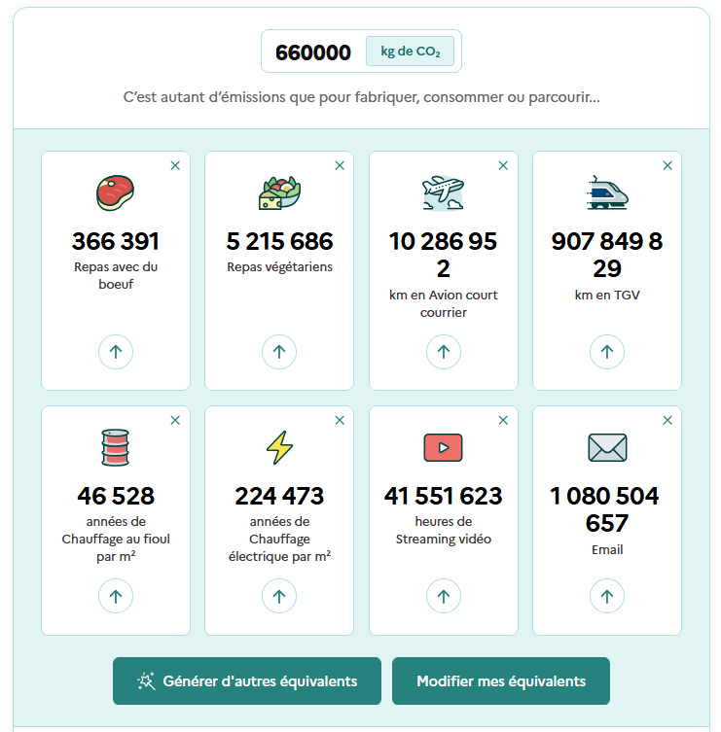
Task: Click the fuel oil barrel icon
Action: (116, 447)
